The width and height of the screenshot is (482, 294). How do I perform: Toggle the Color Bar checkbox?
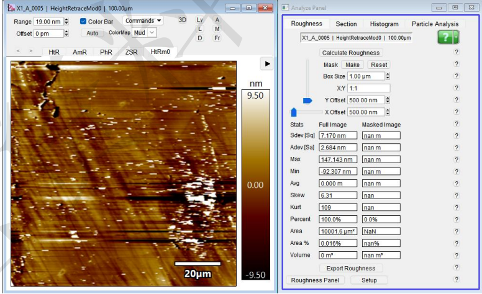tap(84, 21)
